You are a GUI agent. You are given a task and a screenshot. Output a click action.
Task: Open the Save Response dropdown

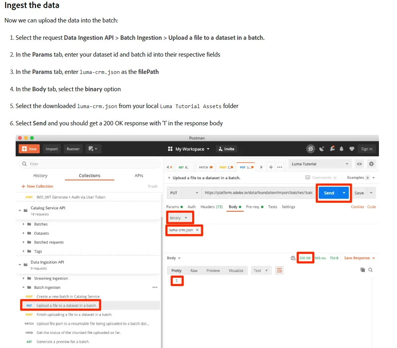coord(359,258)
